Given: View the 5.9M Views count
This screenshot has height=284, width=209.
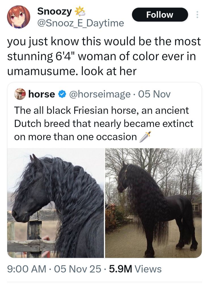Looking at the screenshot, I should click(x=135, y=269).
